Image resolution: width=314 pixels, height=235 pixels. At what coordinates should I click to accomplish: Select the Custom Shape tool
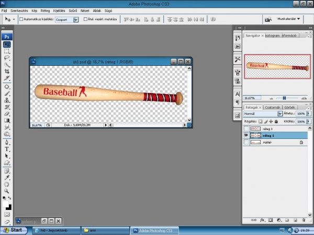click(x=7, y=162)
